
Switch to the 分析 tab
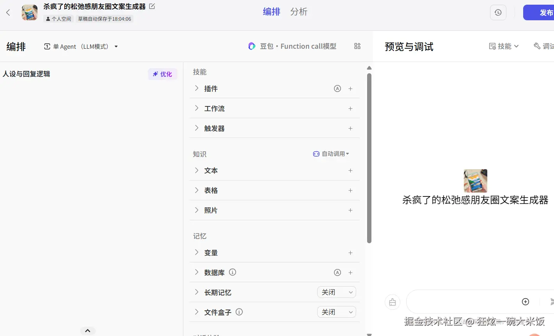point(299,12)
